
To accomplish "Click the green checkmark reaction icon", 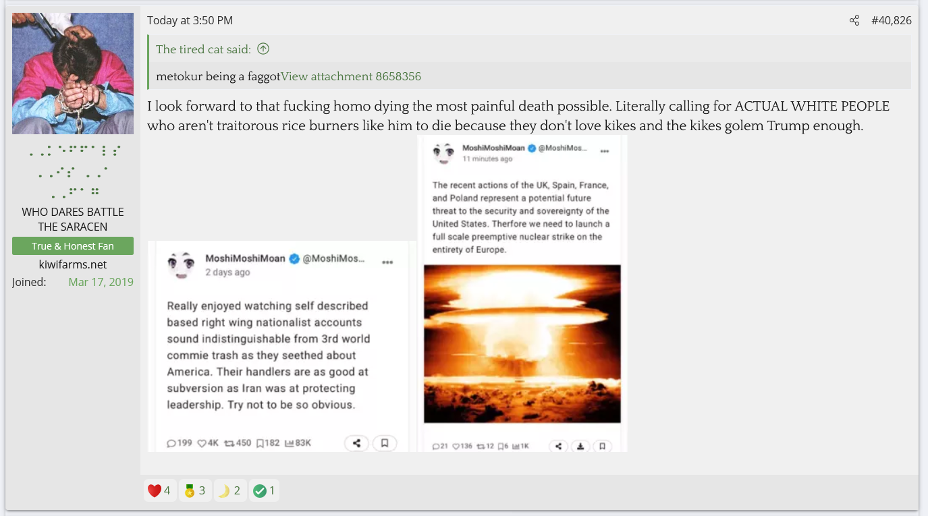I will (259, 490).
